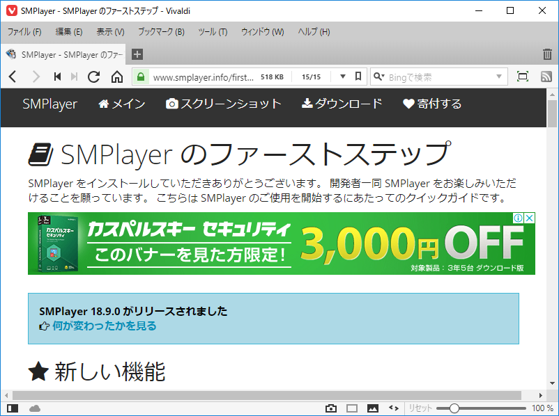Go back to the previous page

click(x=13, y=77)
